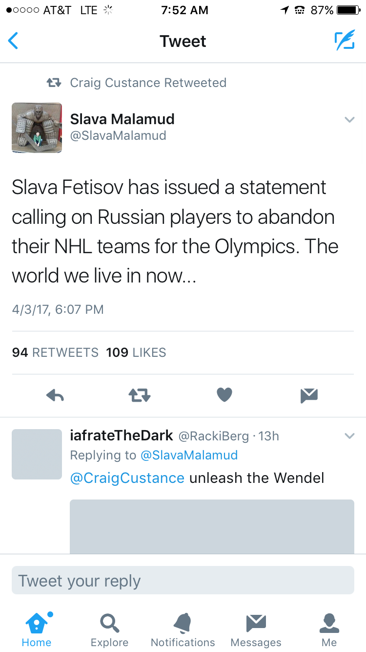
Task: Reply to Slava Malamud's tweet
Action: [55, 395]
